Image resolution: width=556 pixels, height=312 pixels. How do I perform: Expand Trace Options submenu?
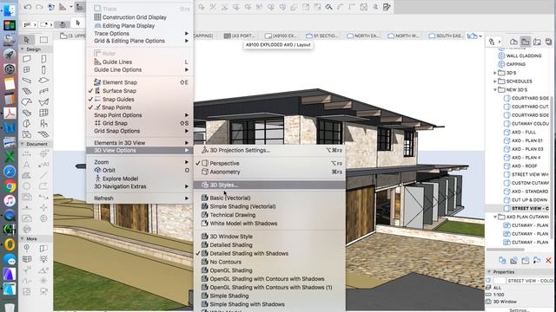coord(140,33)
